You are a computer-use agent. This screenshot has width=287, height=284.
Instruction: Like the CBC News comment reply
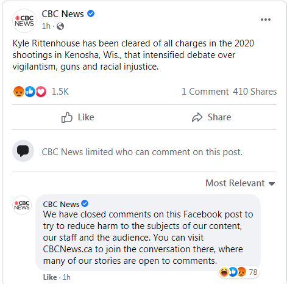point(50,277)
